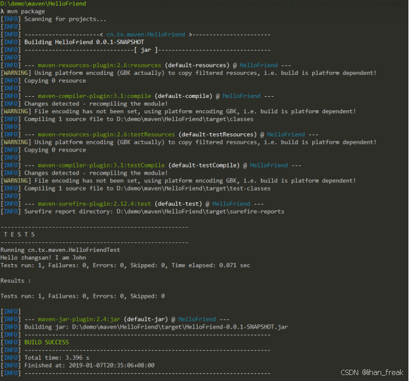
Task: Click 'maven-resources-plugin:2.6:resources' plugin text
Action: click(99, 65)
